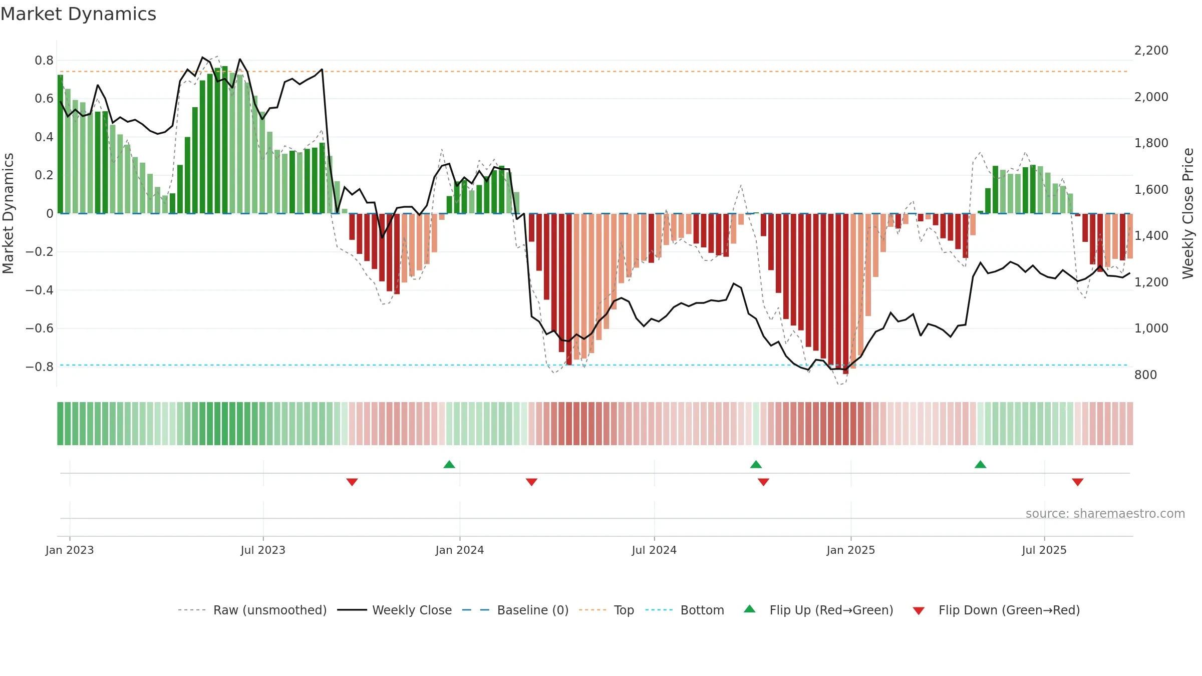1202x676 pixels.
Task: Toggle the Baseline (0) legend entry
Action: (x=515, y=610)
